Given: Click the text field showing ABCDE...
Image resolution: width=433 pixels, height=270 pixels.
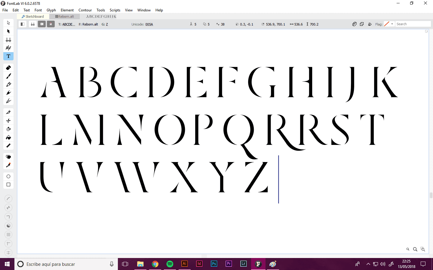Looking at the screenshot, I should (69, 24).
